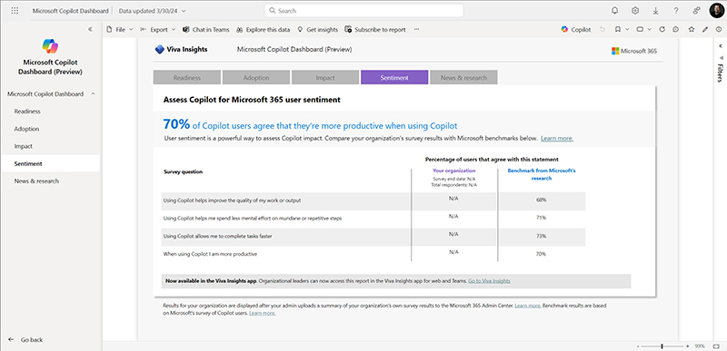Click Subscribe to report
The image size is (727, 351).
[x=375, y=29]
